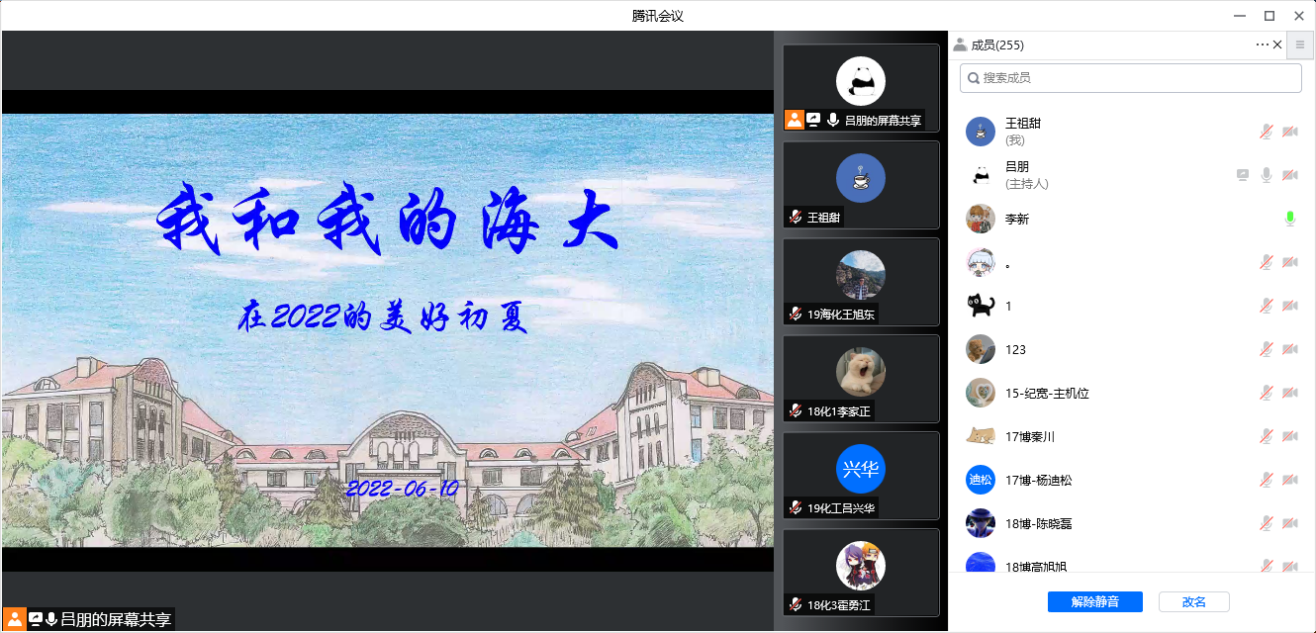Screen dimensions: 1316x633
Task: Toggle muted microphone icon for 王祖甜 in member list
Action: (1266, 132)
